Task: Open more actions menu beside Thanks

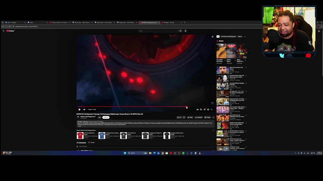Action: click(213, 117)
